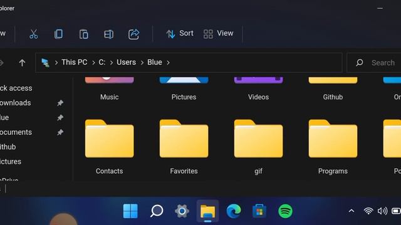Expand chevron after This PC breadcrumb
Image resolution: width=401 pixels, height=225 pixels.
click(x=93, y=62)
